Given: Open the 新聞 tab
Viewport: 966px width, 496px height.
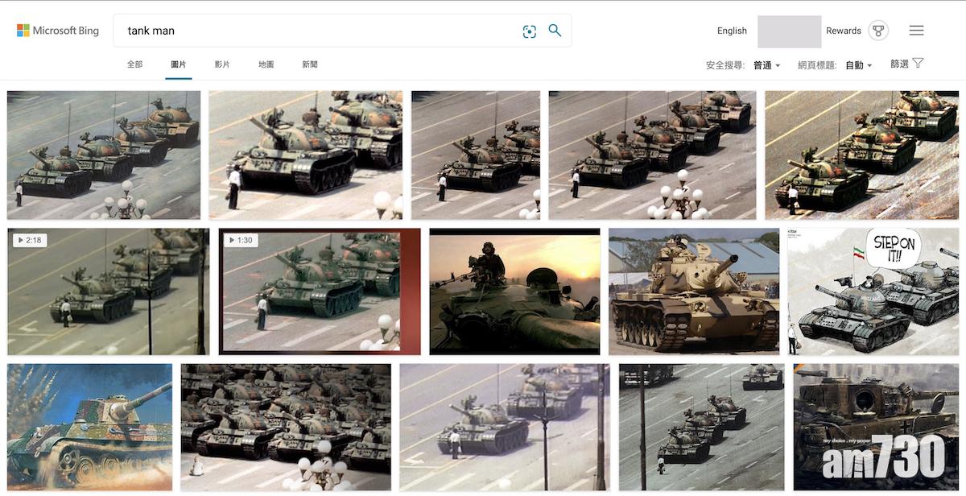Looking at the screenshot, I should pos(310,64).
